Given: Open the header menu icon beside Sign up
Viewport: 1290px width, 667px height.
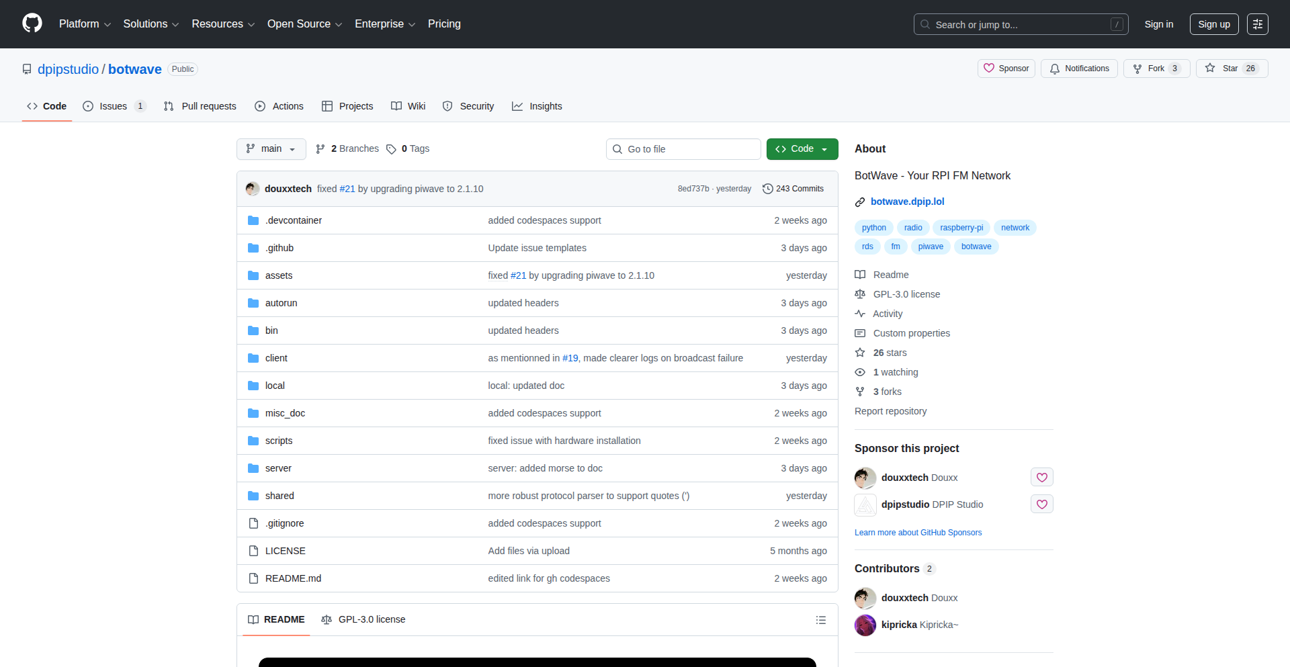Looking at the screenshot, I should (x=1258, y=24).
